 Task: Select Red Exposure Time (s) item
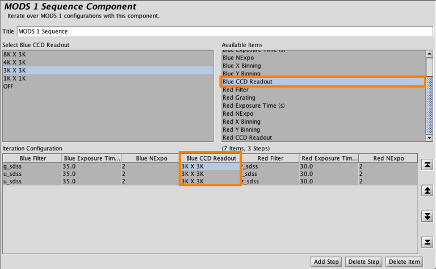pos(324,106)
